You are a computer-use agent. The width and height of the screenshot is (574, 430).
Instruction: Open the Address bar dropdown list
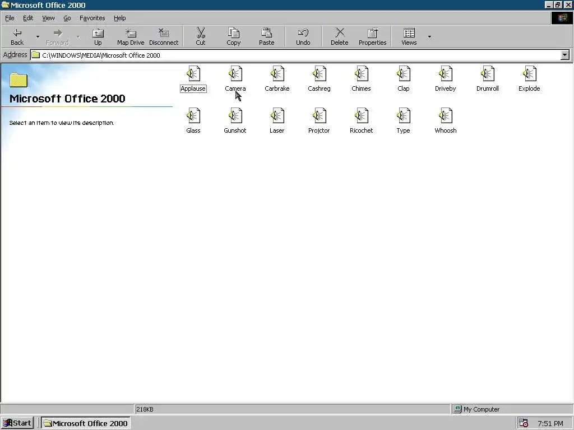tap(565, 55)
